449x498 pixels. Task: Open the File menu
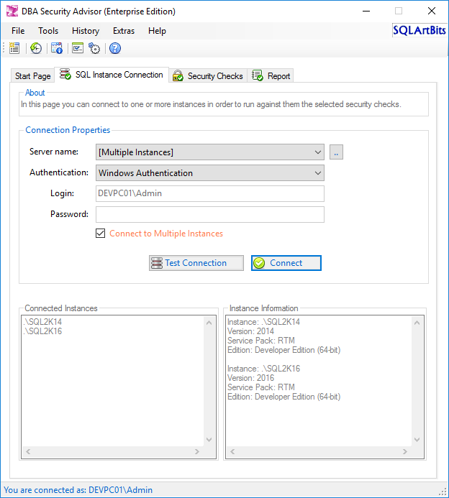coord(18,31)
